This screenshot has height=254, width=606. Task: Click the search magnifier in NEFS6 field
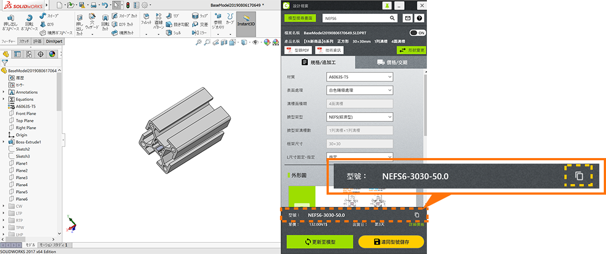click(393, 18)
